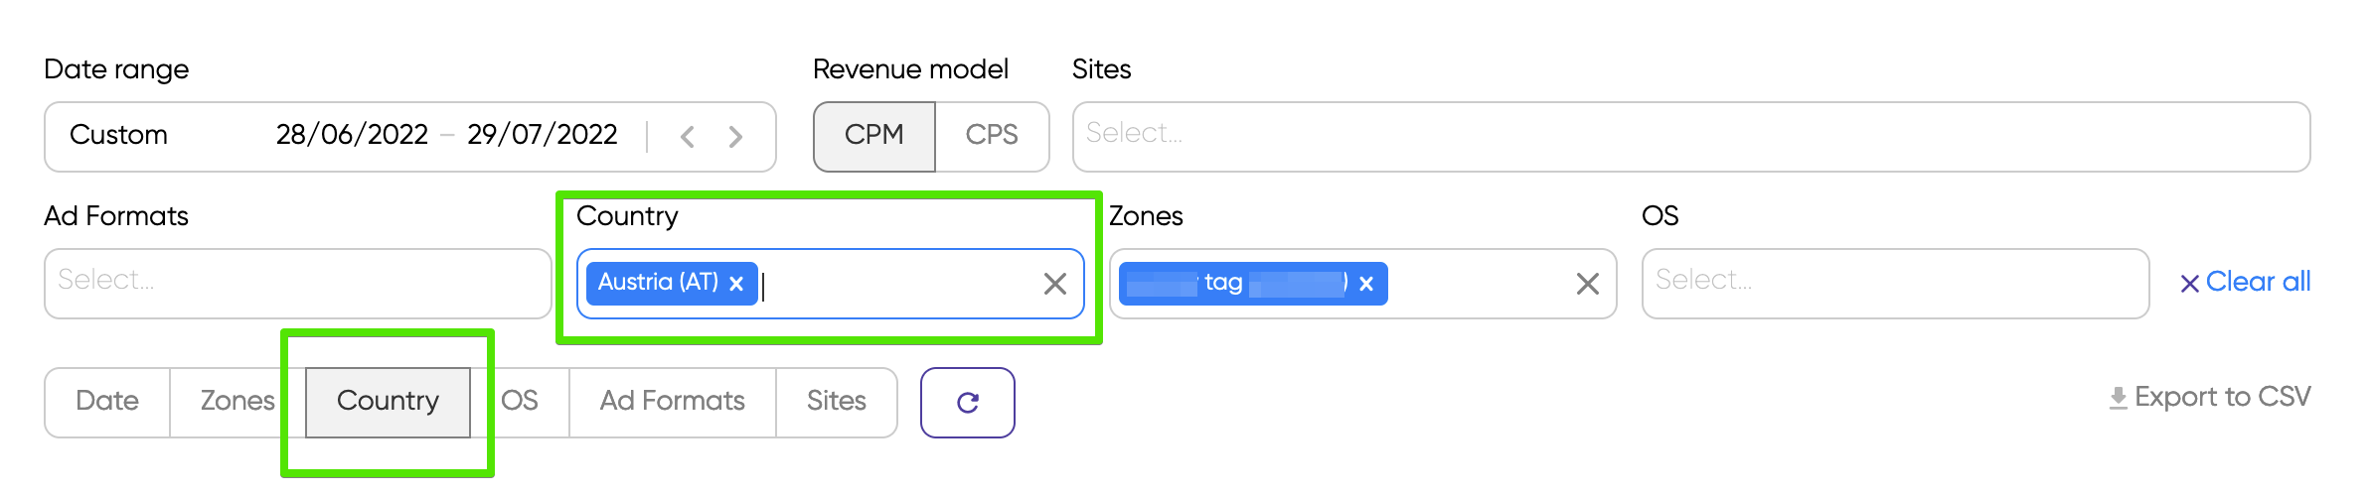Viewport: 2371px width, 496px height.
Task: Clear the Zones field with X icon
Action: click(x=1588, y=284)
